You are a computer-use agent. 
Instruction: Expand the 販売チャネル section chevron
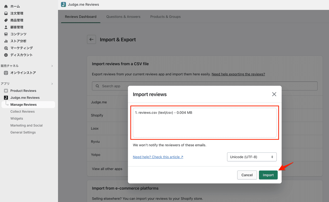[x=52, y=66]
